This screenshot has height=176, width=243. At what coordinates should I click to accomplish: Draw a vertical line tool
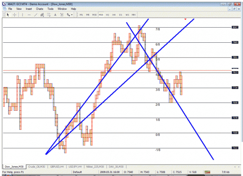point(23,15)
